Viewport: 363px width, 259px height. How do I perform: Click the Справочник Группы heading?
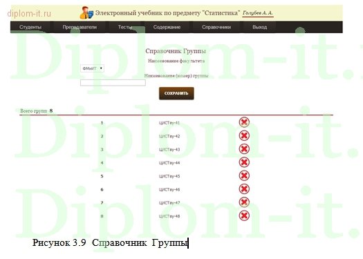pyautogui.click(x=176, y=51)
